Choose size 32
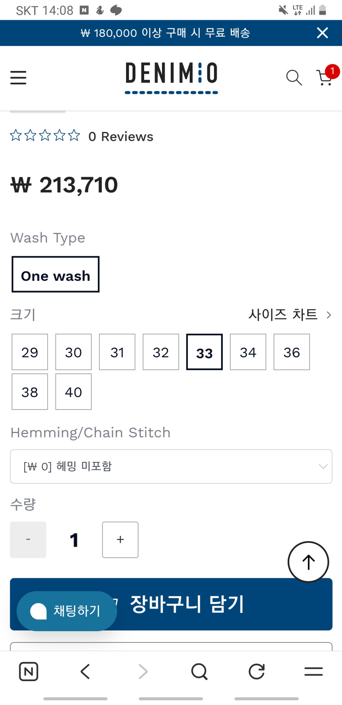Viewport: 342px width, 705px height. pos(161,352)
